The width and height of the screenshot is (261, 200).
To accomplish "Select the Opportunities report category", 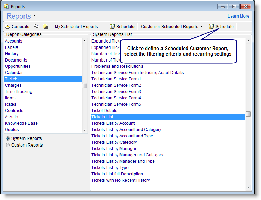I will pyautogui.click(x=18, y=66).
